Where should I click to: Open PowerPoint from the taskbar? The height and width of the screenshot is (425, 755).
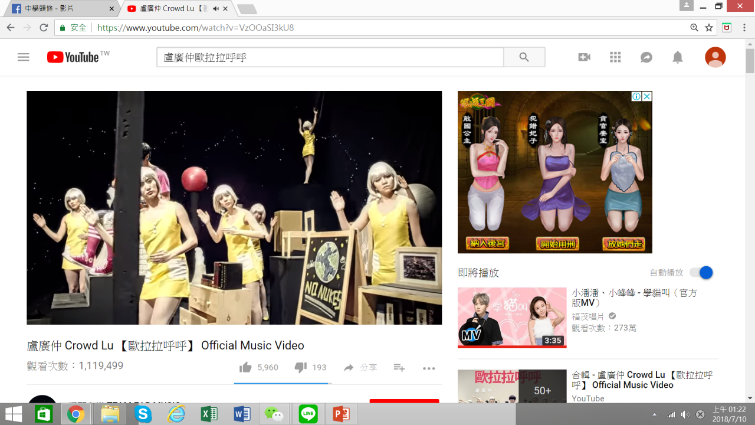click(x=341, y=414)
